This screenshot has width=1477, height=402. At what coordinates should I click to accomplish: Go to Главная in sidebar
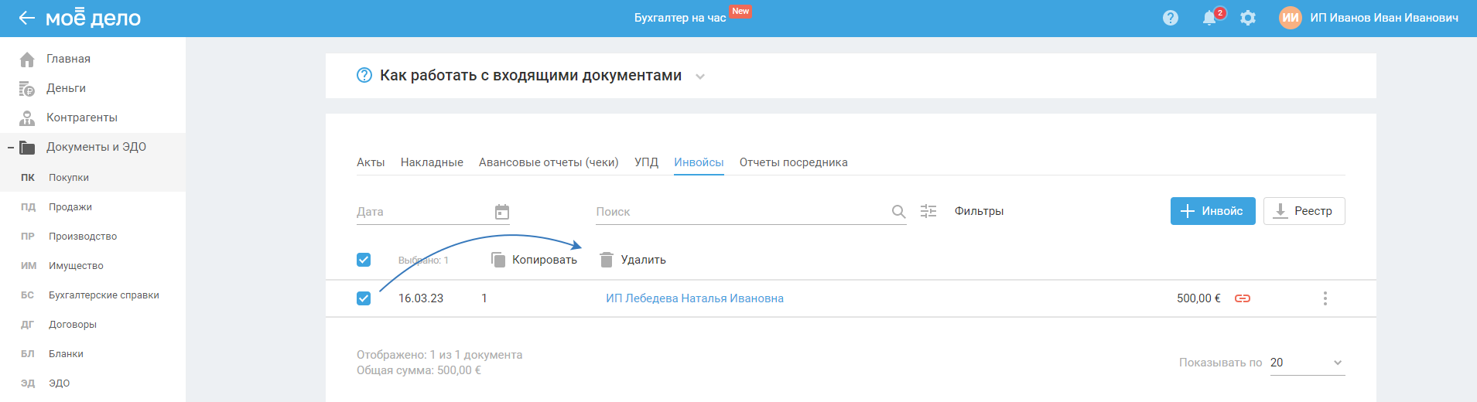click(x=68, y=59)
